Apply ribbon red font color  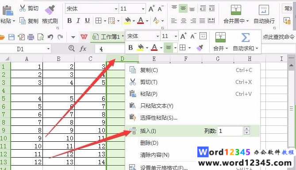click(140, 21)
